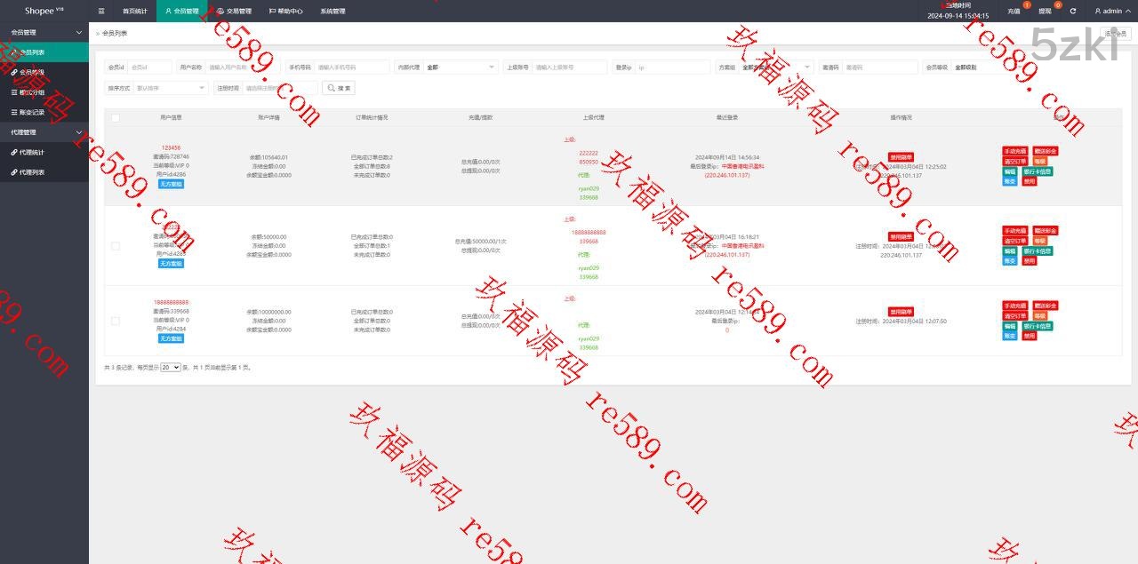This screenshot has width=1138, height=564.
Task: Open the 系统管理 top menu
Action: pos(333,12)
